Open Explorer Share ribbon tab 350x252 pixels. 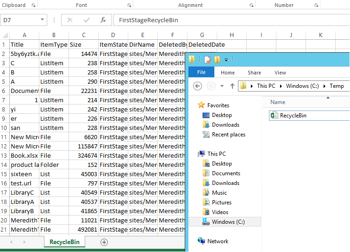tap(254, 73)
